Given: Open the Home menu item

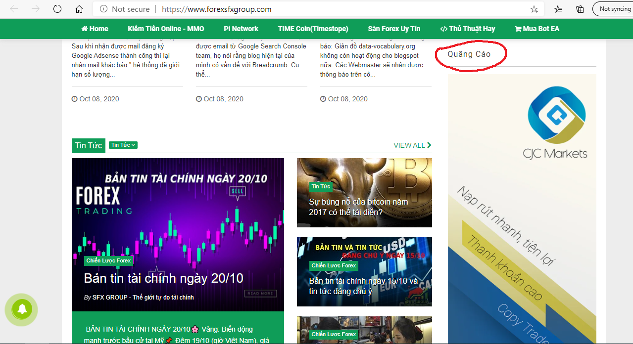Looking at the screenshot, I should tap(95, 29).
